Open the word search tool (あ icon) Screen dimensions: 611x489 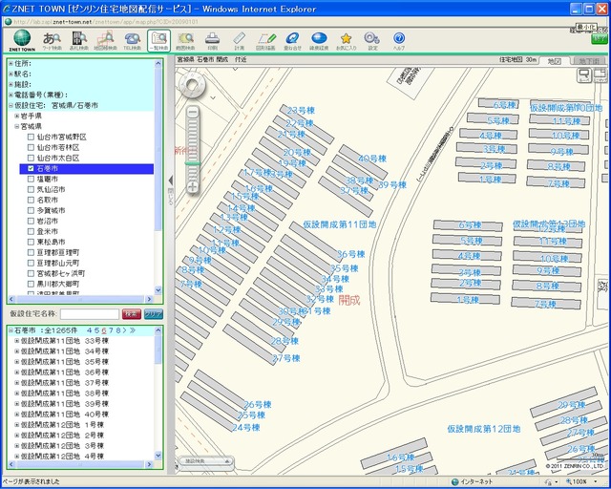click(52, 40)
